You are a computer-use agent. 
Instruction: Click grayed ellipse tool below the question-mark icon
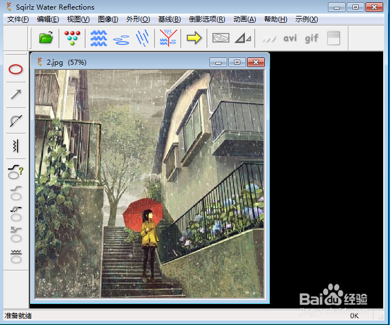[16, 193]
